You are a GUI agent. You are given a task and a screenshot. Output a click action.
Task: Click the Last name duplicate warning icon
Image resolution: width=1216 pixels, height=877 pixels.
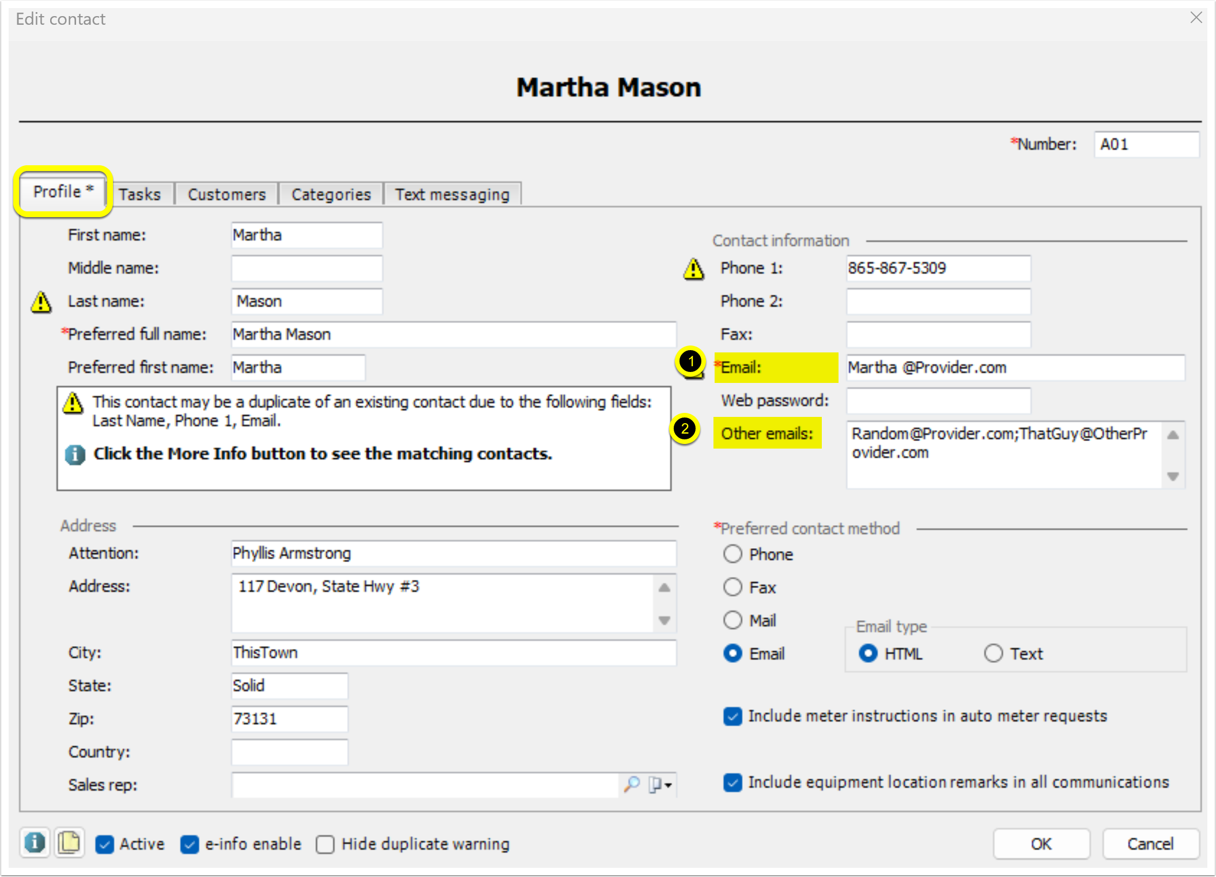pyautogui.click(x=41, y=302)
